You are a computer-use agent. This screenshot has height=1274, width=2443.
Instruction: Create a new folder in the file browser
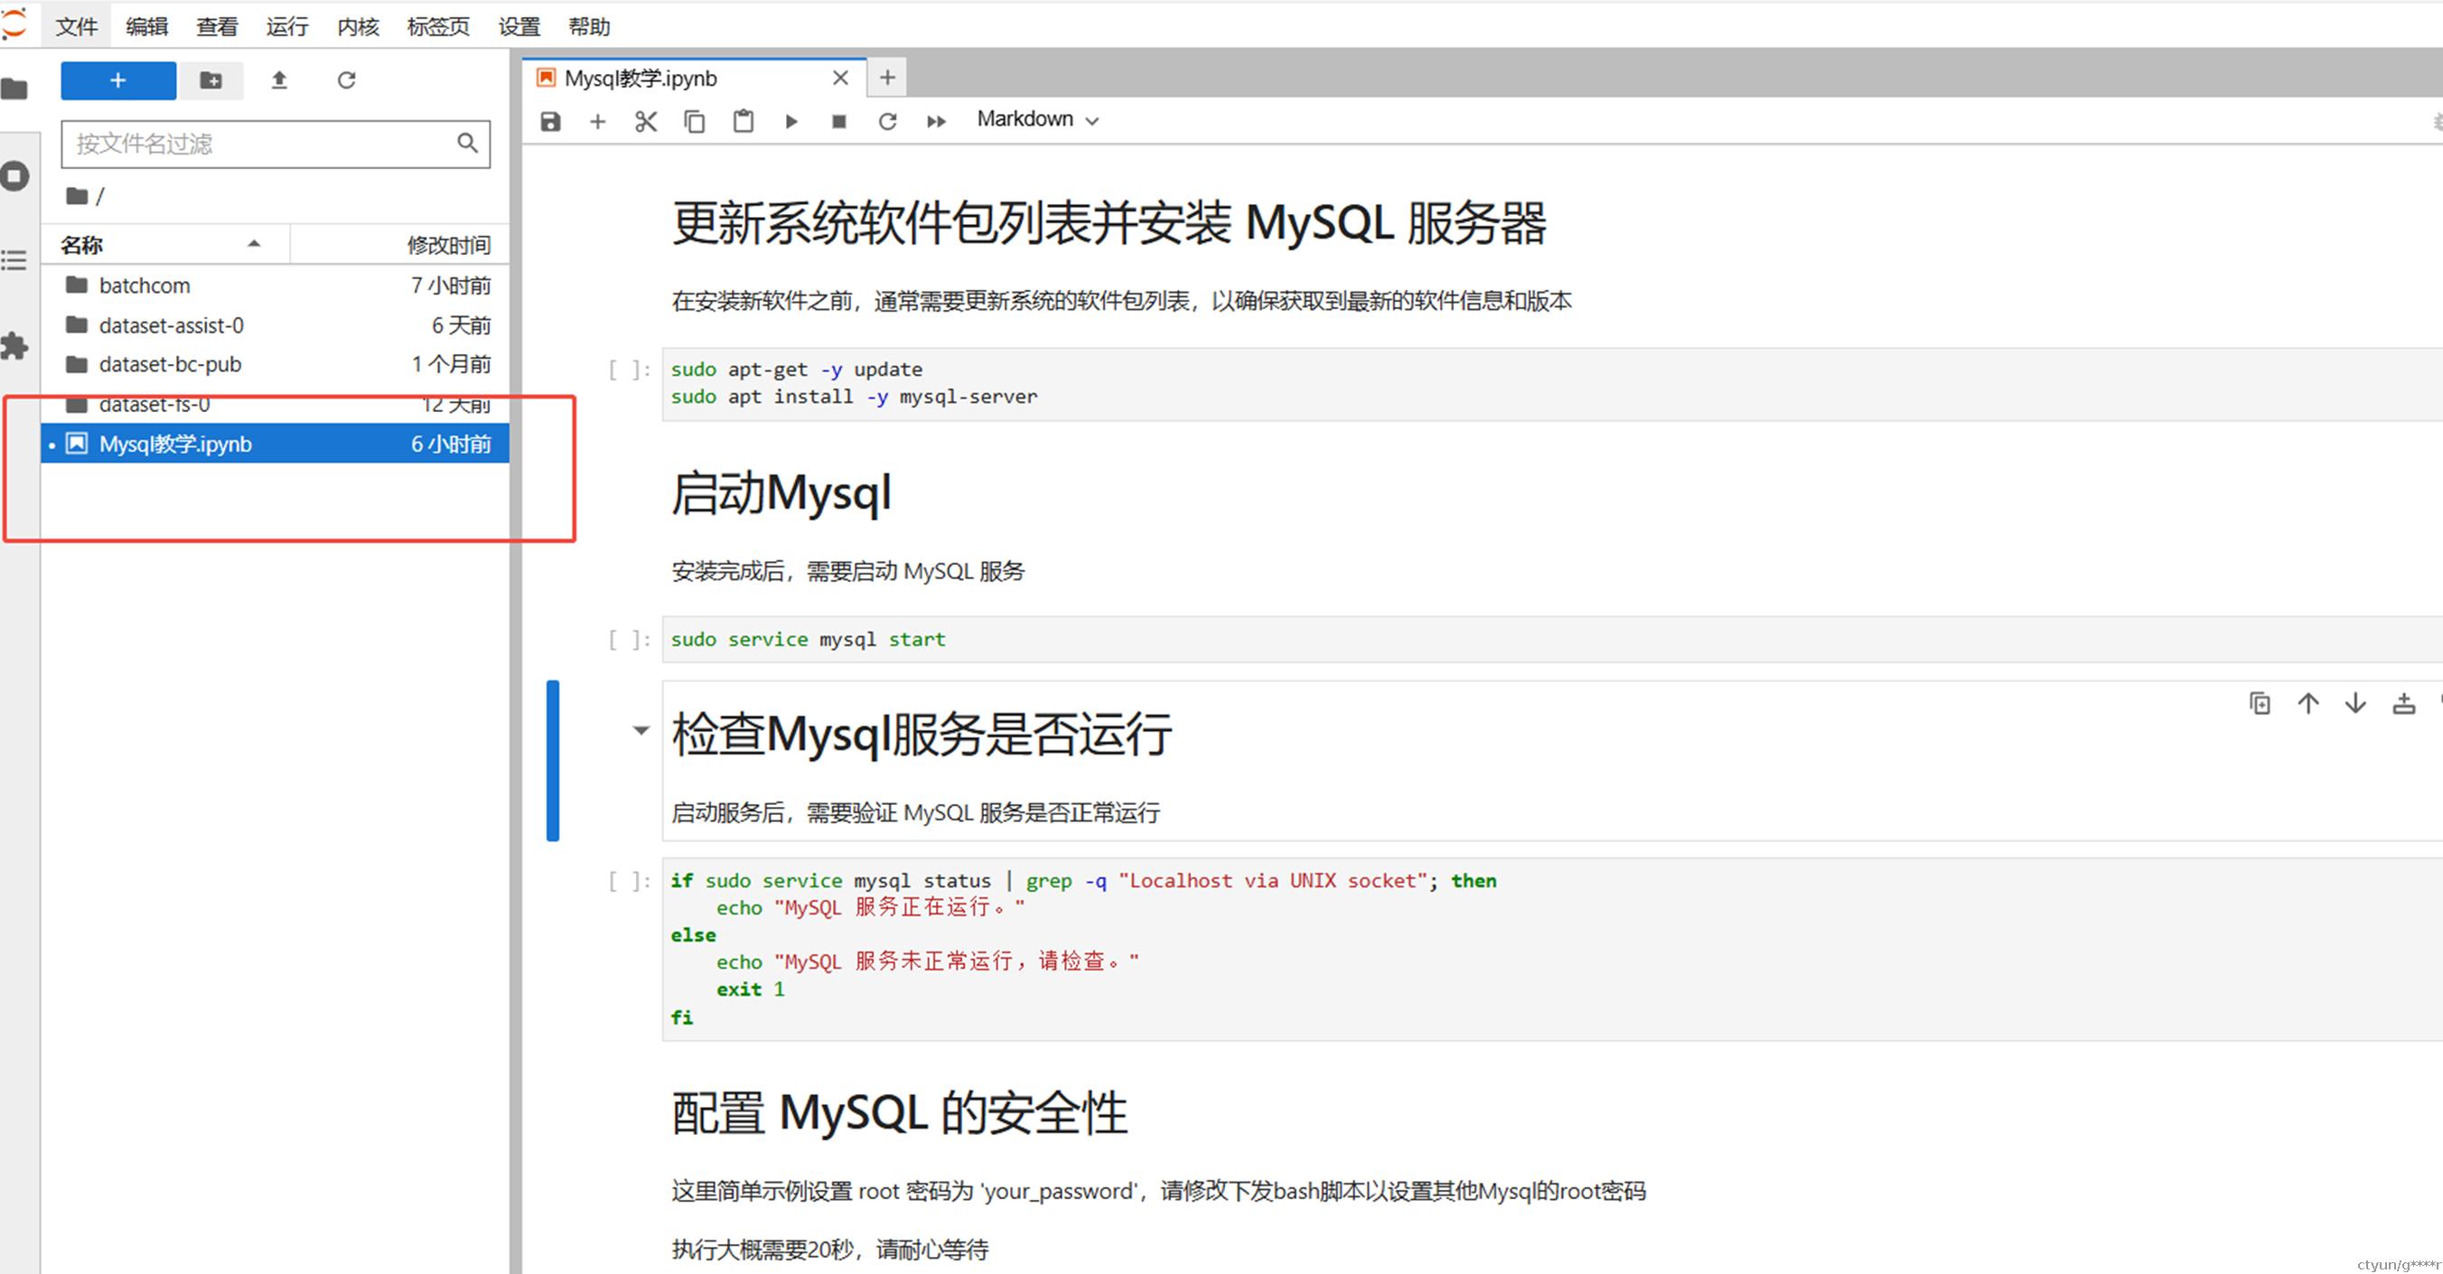pos(211,80)
